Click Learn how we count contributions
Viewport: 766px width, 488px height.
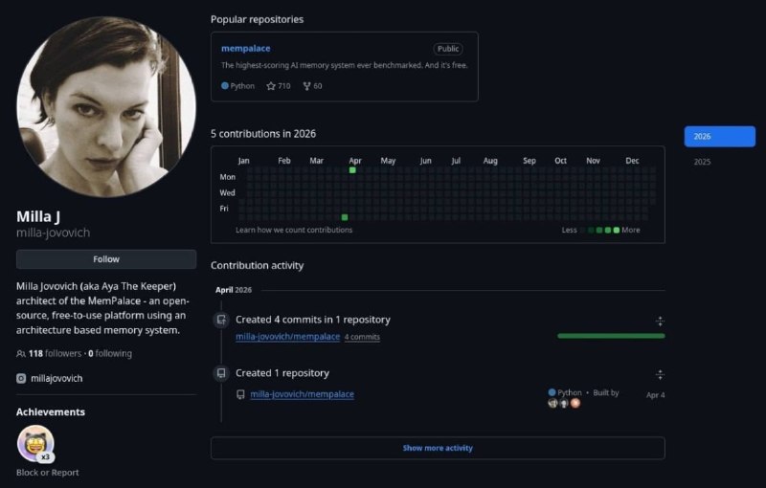[x=294, y=230]
